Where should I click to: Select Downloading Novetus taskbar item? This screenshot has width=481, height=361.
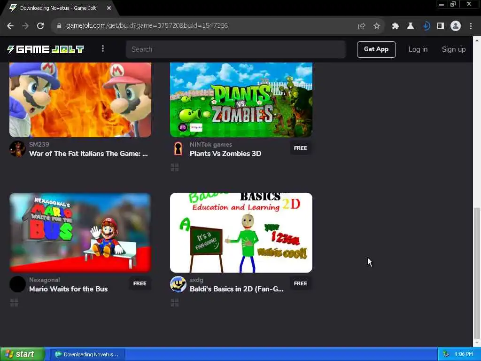tap(87, 354)
